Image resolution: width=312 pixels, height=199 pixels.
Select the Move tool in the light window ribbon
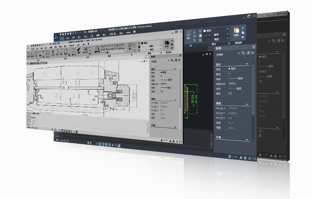[x=53, y=51]
